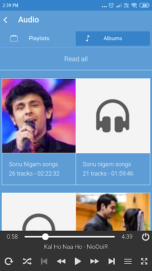This screenshot has width=152, height=271.
Task: Tap the Read all button
Action: pos(76,59)
